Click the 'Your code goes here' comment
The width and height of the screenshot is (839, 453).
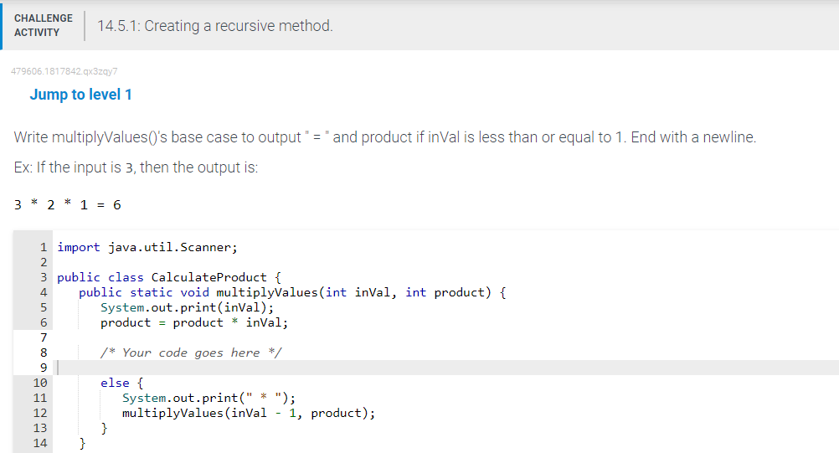(191, 353)
